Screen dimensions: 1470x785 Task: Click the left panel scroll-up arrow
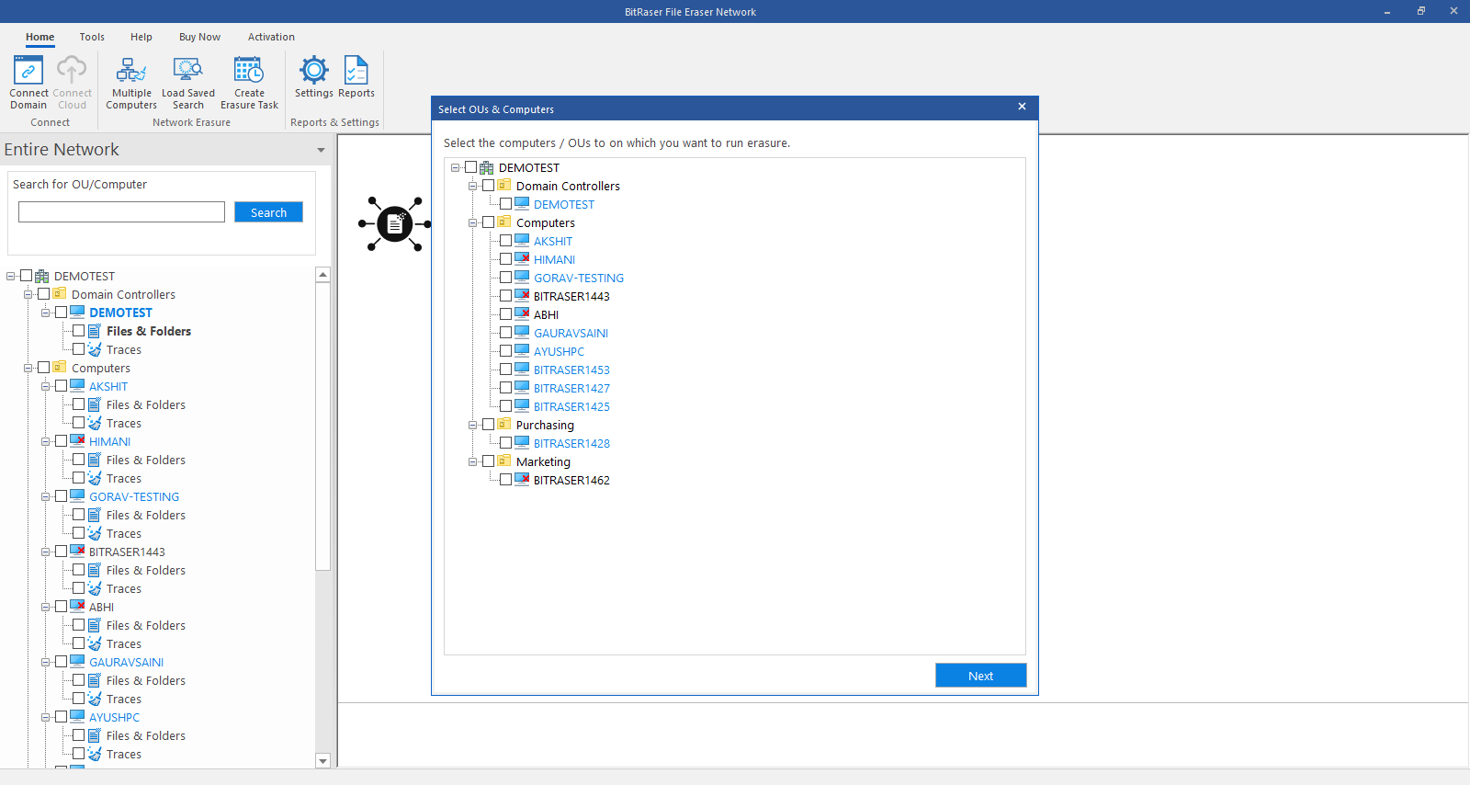[x=322, y=275]
